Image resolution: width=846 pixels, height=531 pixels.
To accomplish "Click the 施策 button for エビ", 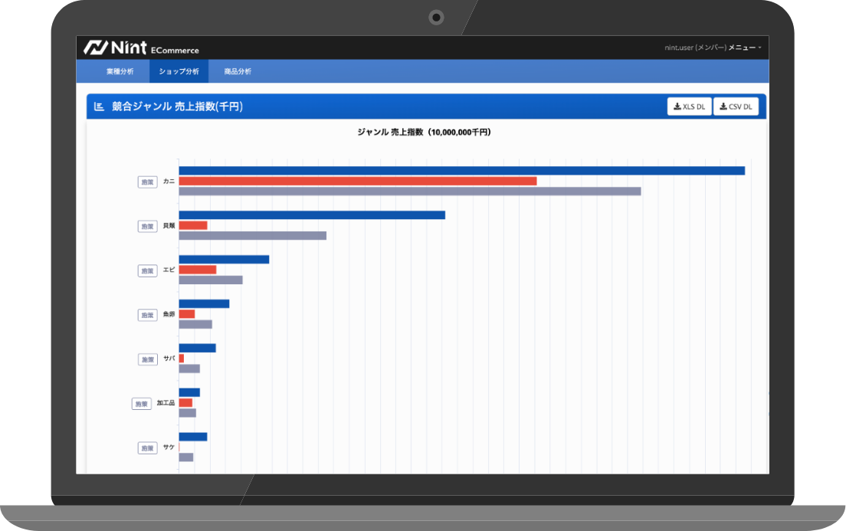I will tap(147, 270).
